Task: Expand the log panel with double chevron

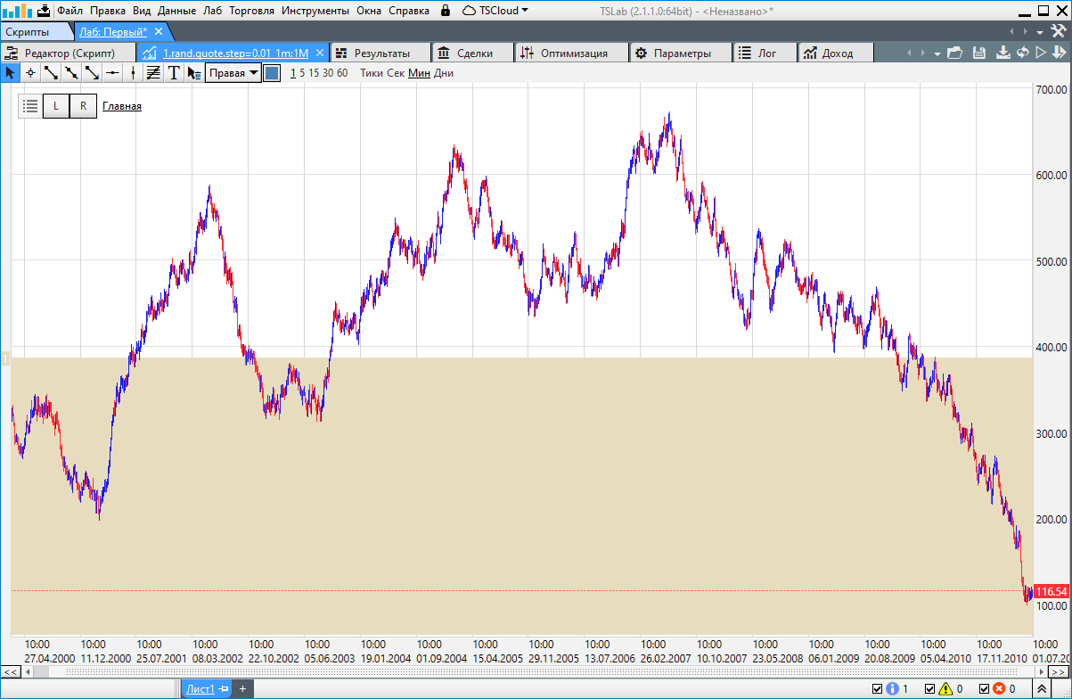Action: coord(1042,689)
